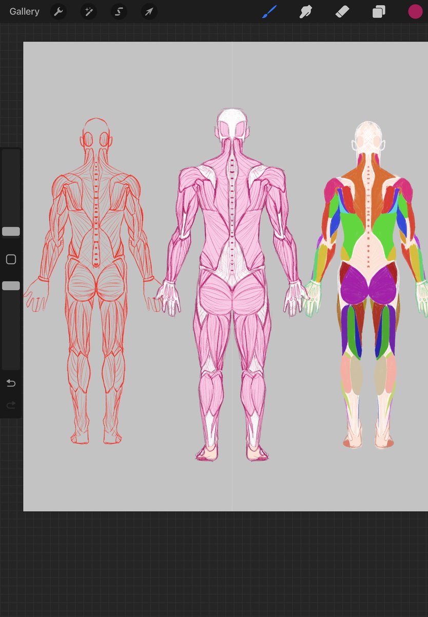The width and height of the screenshot is (428, 617).
Task: Tap the square modify button in sidebar
Action: coord(11,259)
